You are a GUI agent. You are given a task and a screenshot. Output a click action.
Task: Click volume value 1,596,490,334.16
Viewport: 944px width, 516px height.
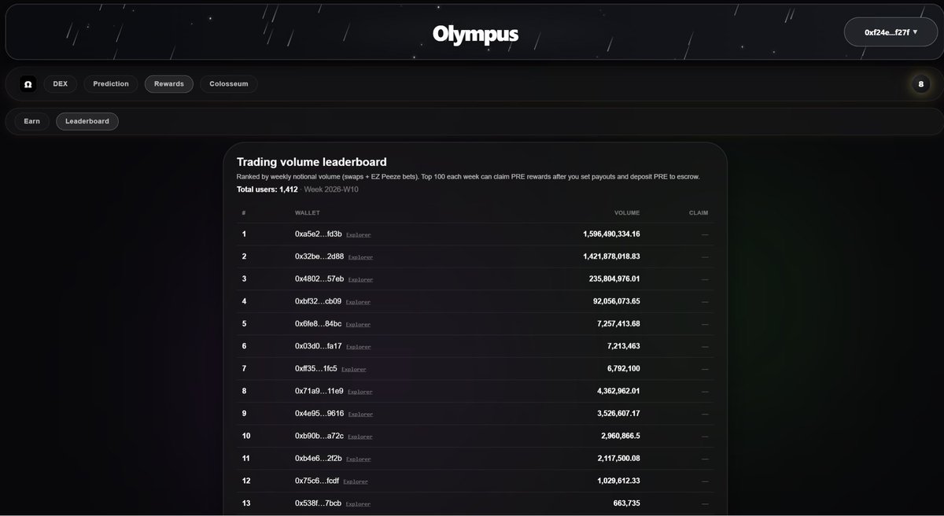pos(611,234)
